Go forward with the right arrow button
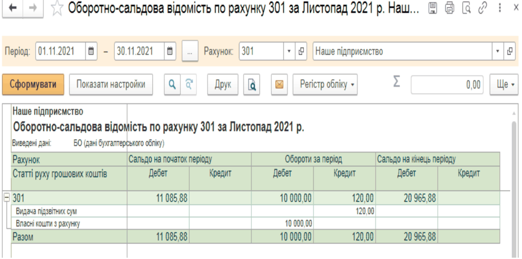Image resolution: width=522 pixels, height=259 pixels. click(x=32, y=8)
